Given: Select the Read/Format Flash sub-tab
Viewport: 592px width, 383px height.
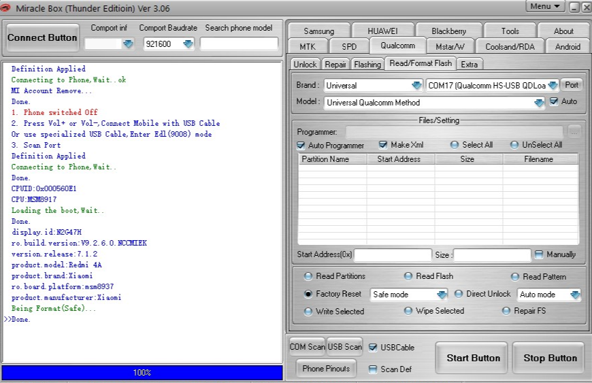Looking at the screenshot, I should [421, 63].
